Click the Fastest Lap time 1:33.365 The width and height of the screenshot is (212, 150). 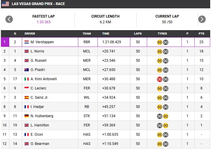44,22
